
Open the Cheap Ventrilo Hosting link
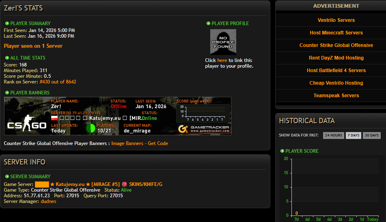[336, 83]
